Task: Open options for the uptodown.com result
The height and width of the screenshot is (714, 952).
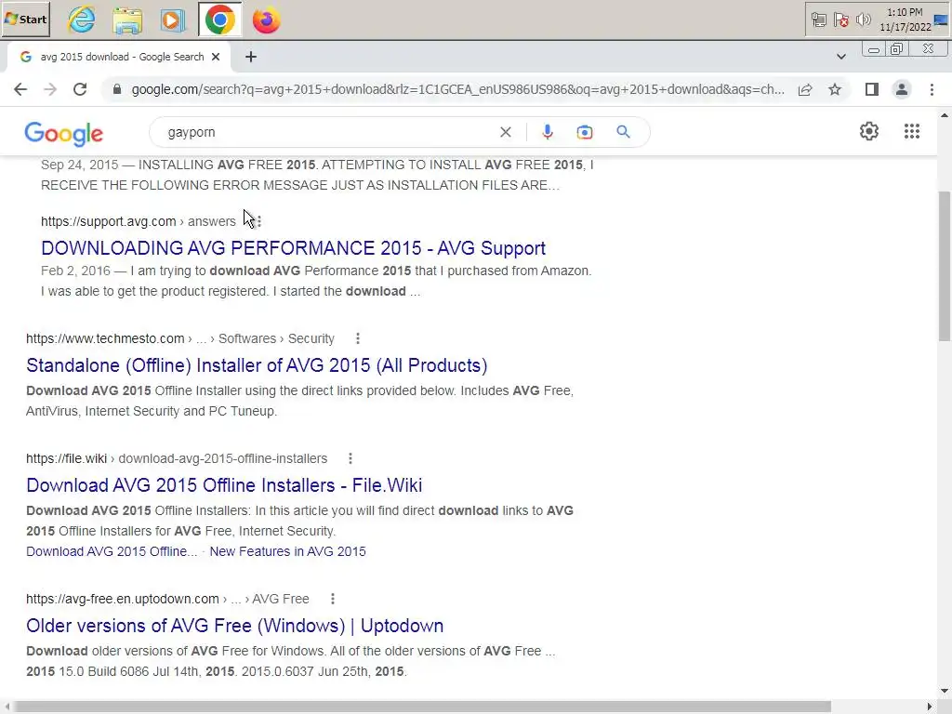Action: (333, 599)
